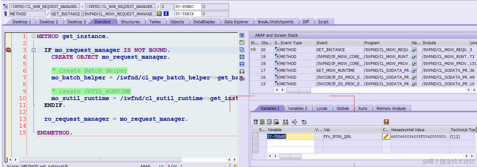Viewport: 477px width, 167px height.
Task: Open the DetailDisplay tab
Action: tap(204, 22)
